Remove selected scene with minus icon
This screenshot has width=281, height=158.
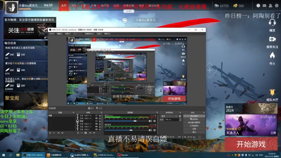point(54,133)
